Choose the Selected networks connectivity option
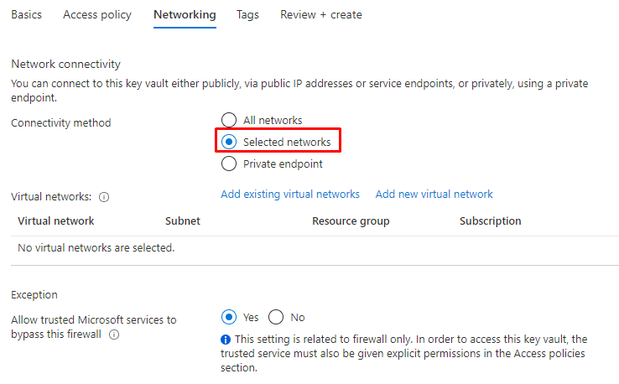 tap(228, 143)
